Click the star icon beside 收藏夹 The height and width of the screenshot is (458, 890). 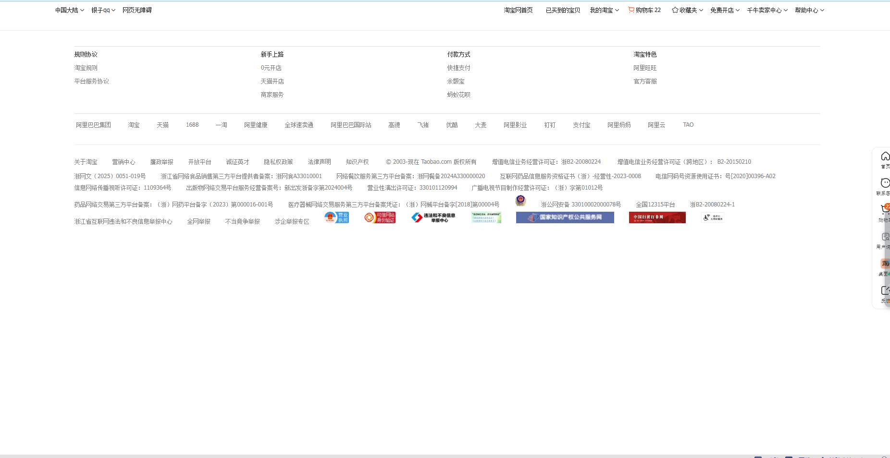click(675, 10)
